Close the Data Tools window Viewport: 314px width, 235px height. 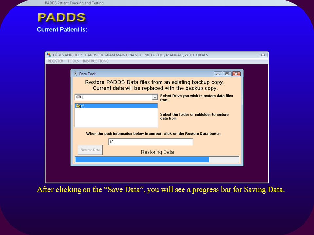pyautogui.click(x=236, y=74)
